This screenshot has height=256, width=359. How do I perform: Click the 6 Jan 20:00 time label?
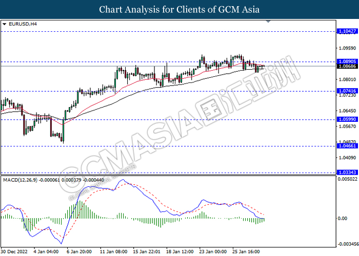tap(79, 252)
